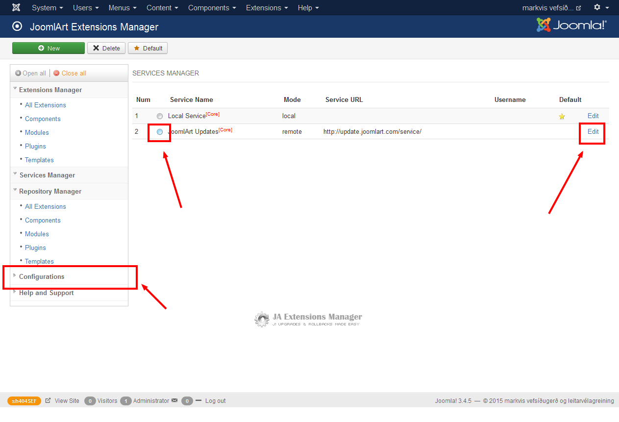The height and width of the screenshot is (422, 619).
Task: Open the System dropdown menu
Action: click(x=48, y=8)
